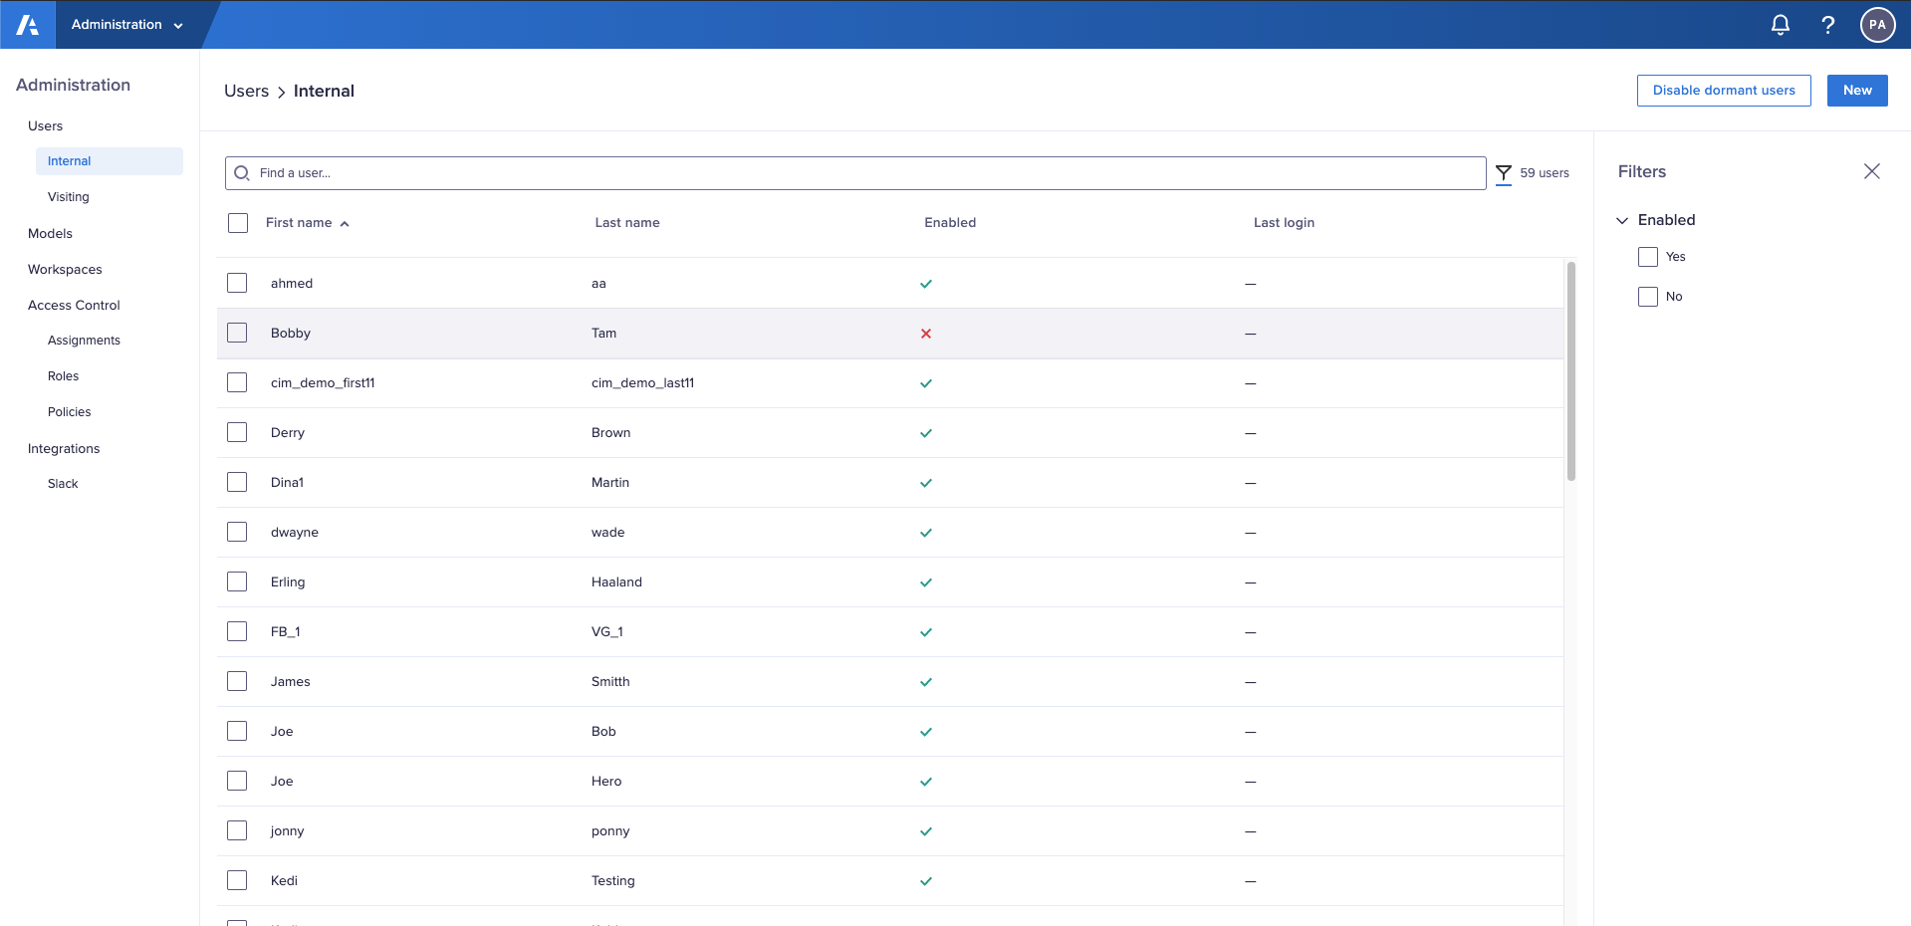Open the Administration app switcher dropdown

click(x=130, y=24)
